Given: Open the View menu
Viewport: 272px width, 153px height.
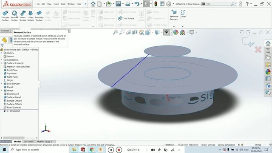Looking at the screenshot, I should point(49,4).
